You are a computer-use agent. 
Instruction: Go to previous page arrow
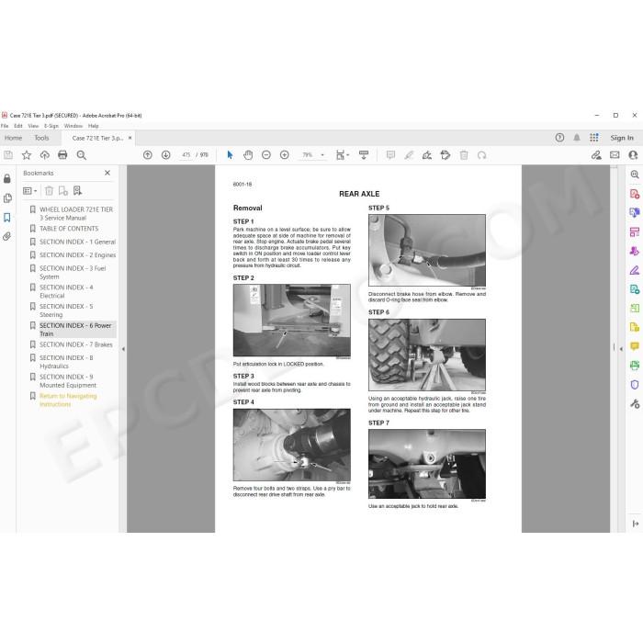(148, 155)
